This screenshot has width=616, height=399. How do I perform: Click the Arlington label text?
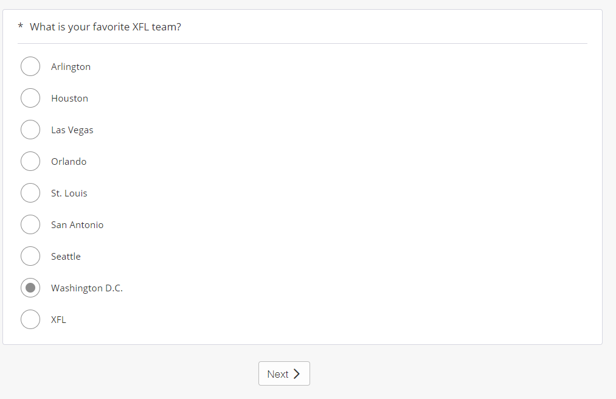point(71,67)
